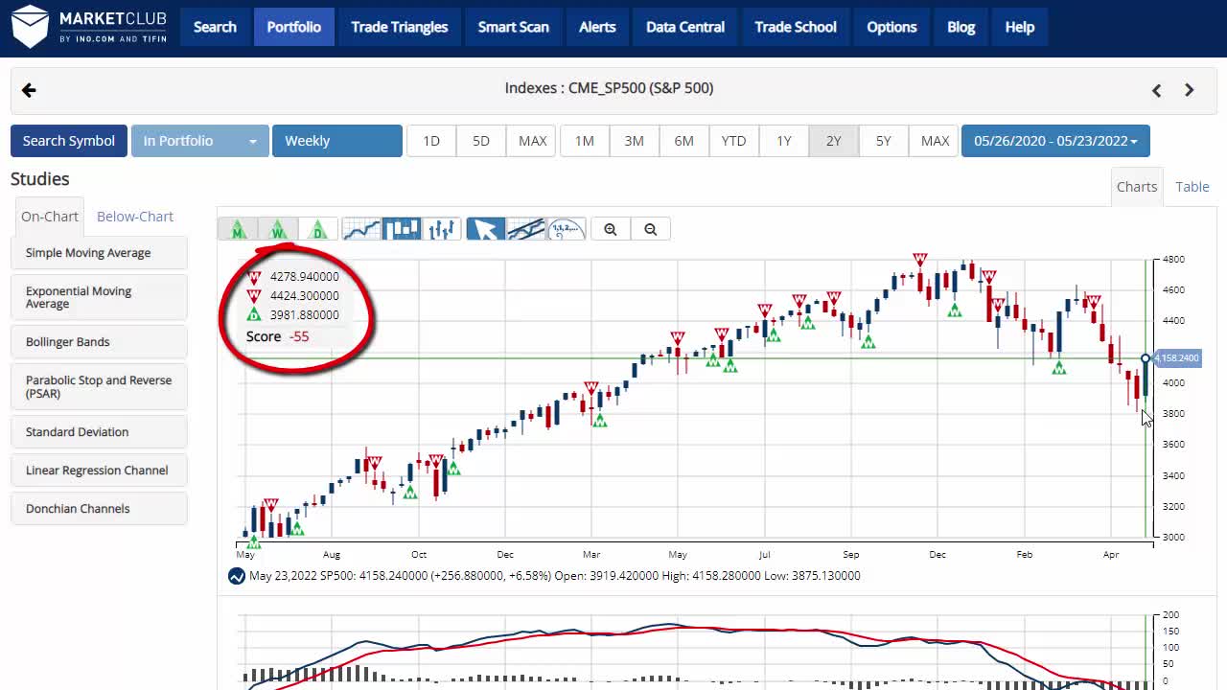Zoom out of the chart

tap(651, 229)
